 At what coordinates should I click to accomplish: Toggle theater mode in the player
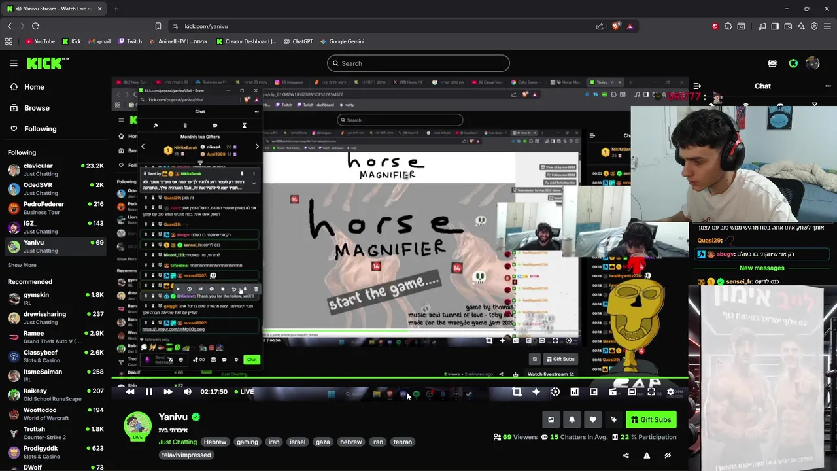pos(632,392)
